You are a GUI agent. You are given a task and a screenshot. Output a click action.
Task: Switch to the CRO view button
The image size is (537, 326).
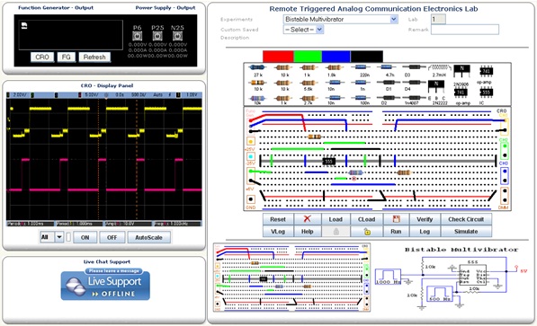click(42, 57)
